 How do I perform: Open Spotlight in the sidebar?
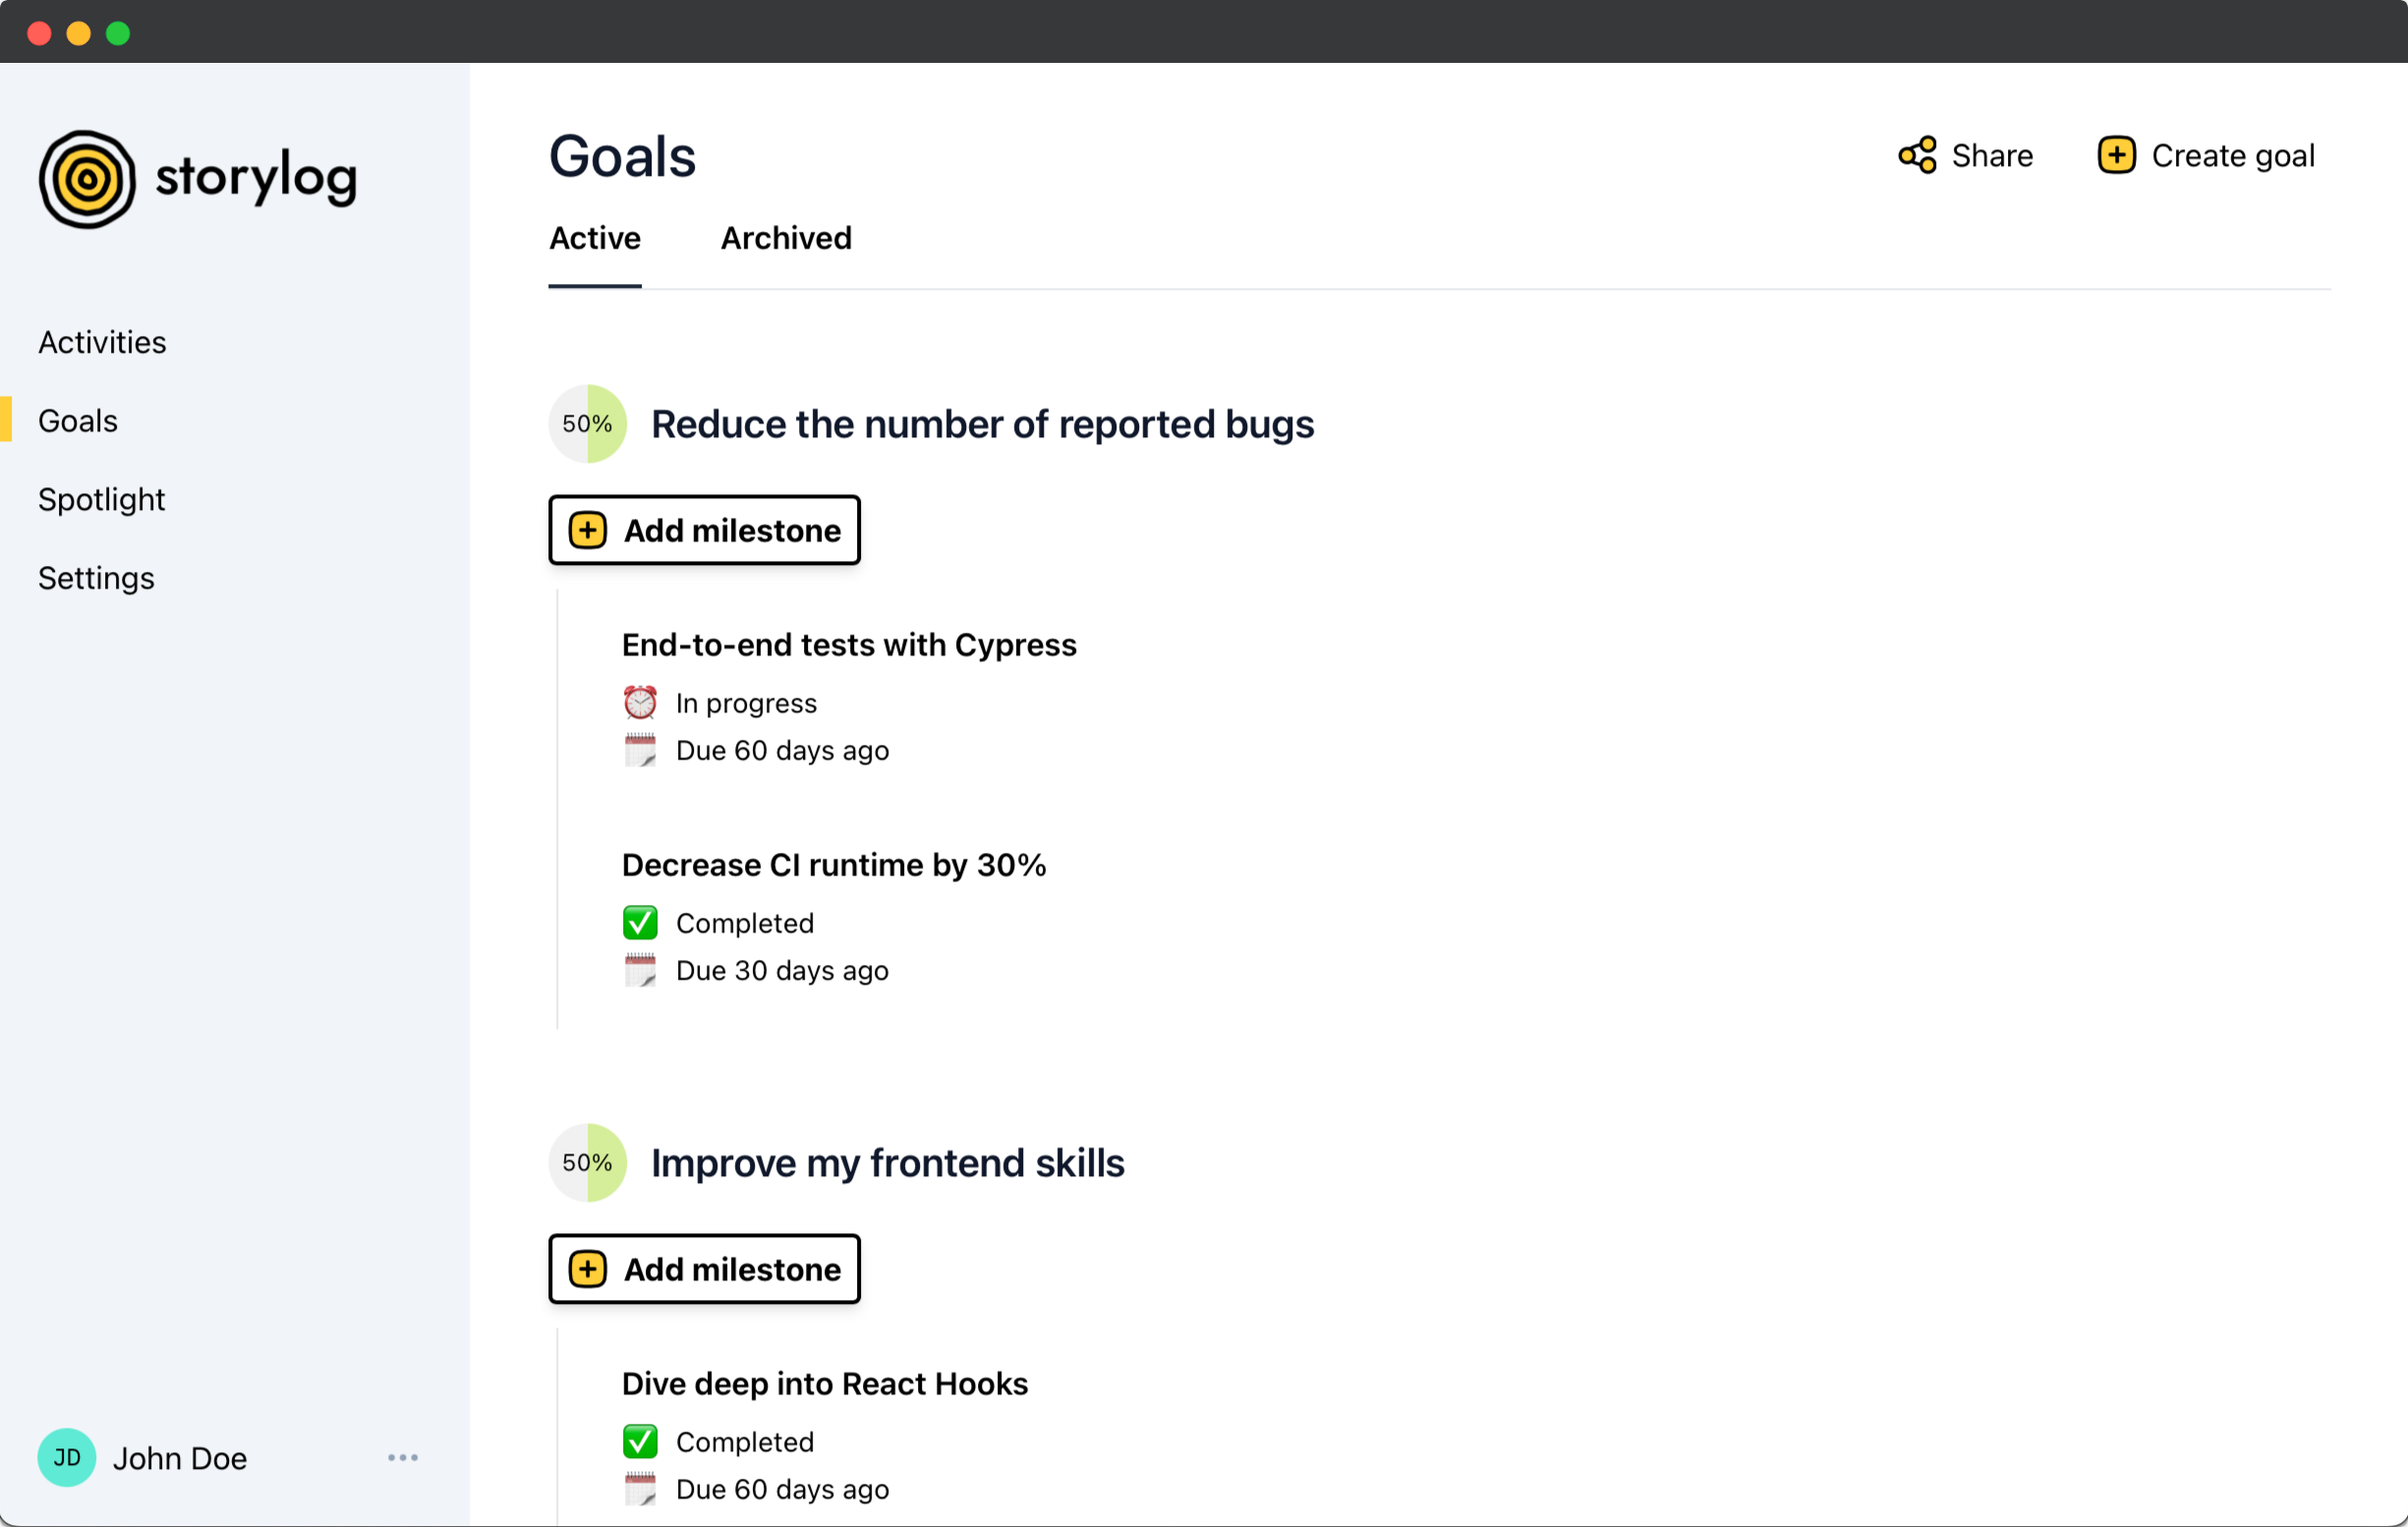click(x=101, y=499)
